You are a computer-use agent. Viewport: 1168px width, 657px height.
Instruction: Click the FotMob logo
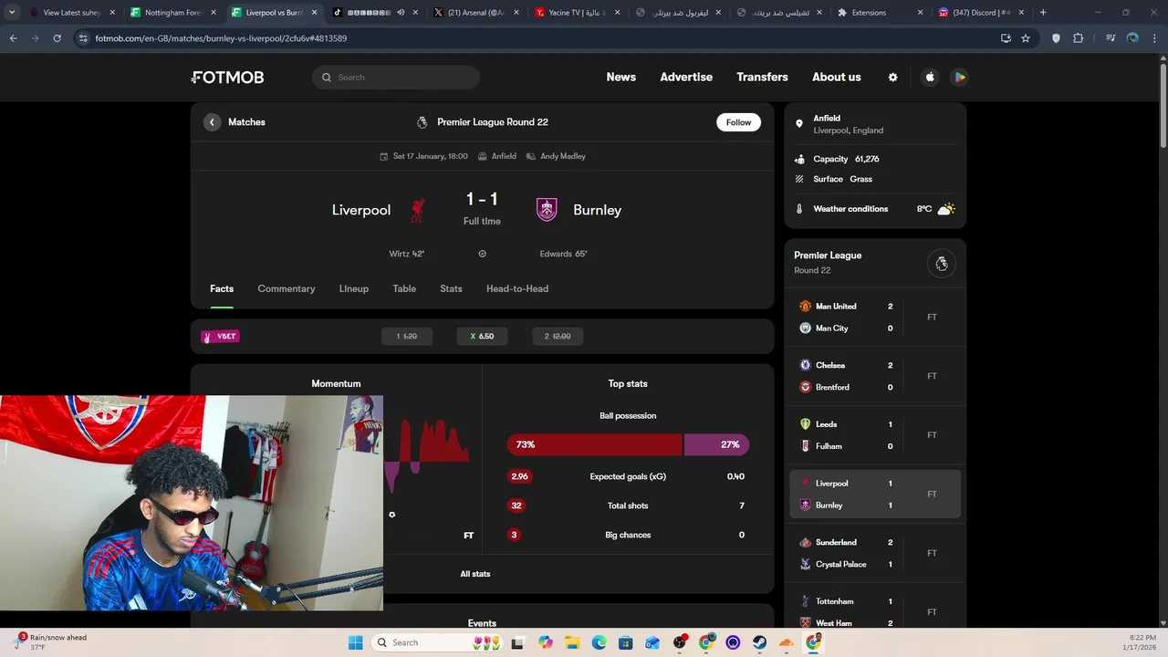(228, 78)
